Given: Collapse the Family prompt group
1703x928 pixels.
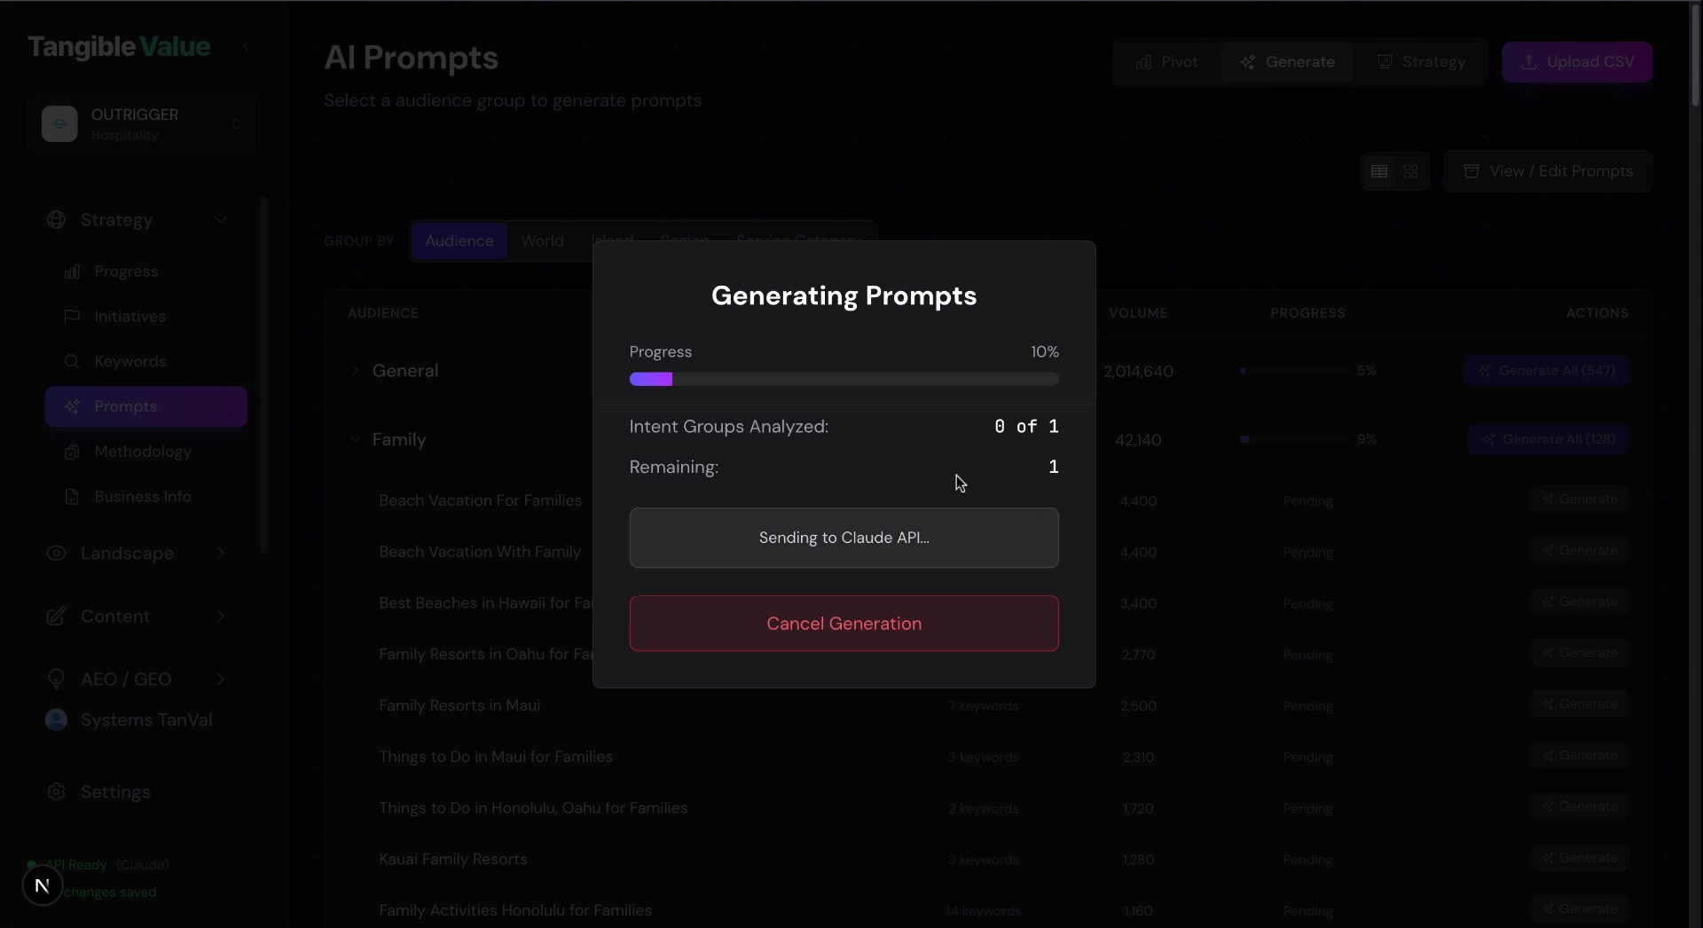Looking at the screenshot, I should [x=354, y=439].
